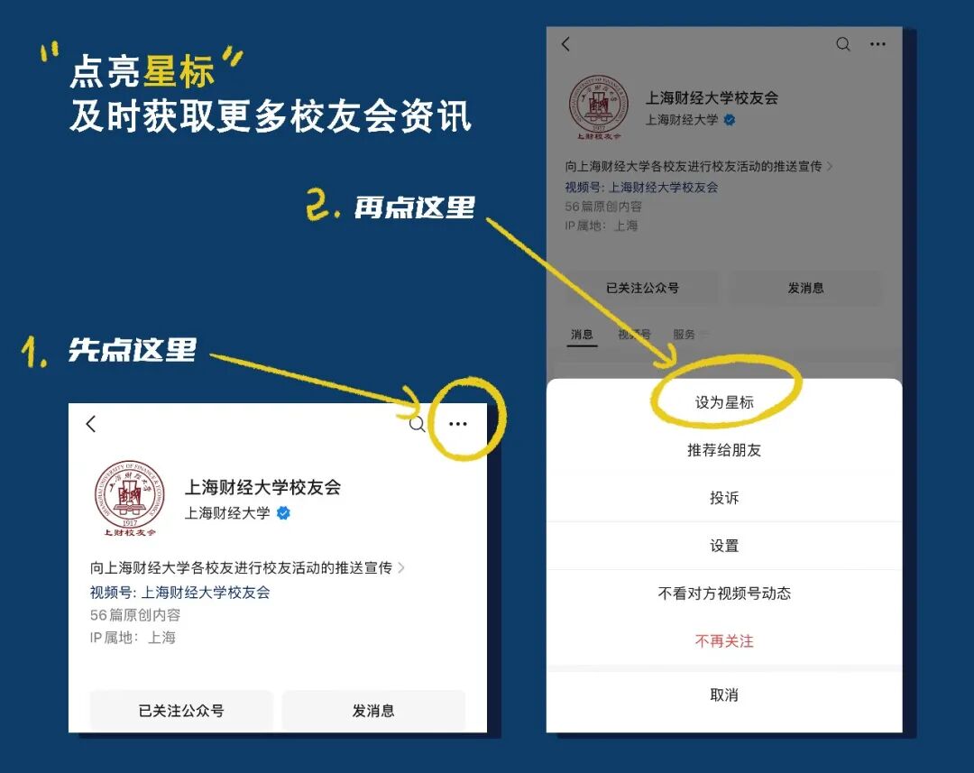Click the 发消息 message button

[x=374, y=711]
